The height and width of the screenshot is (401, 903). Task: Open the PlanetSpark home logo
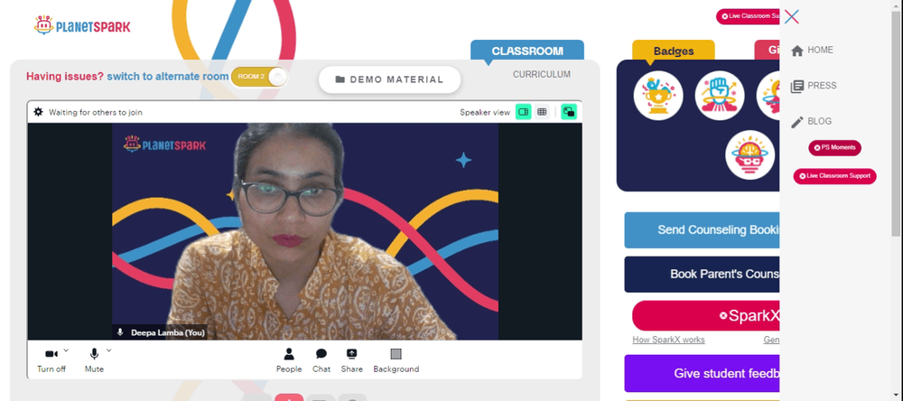click(x=82, y=25)
